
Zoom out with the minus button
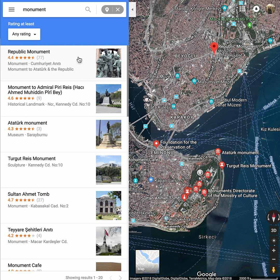pos(274,259)
